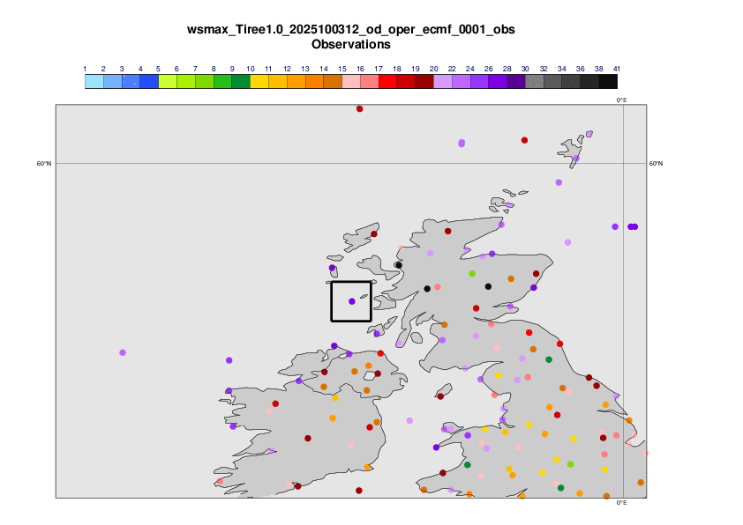Select the lone purple dot far west in ocean

123,352
